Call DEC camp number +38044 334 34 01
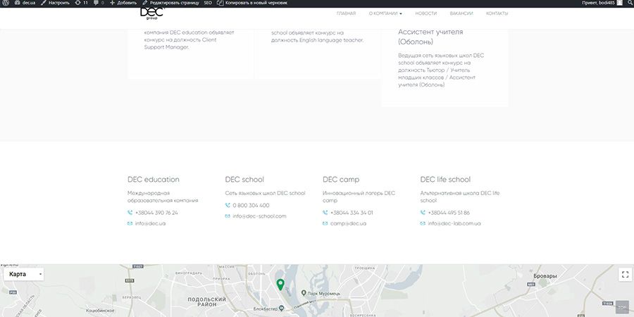This screenshot has width=634, height=317. click(352, 212)
